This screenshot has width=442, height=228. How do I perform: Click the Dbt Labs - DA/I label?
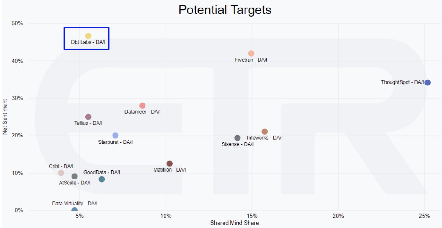tap(88, 42)
